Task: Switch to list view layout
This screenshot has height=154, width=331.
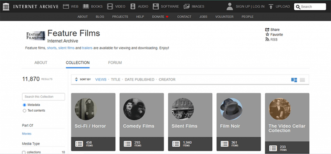Action: tap(302, 80)
